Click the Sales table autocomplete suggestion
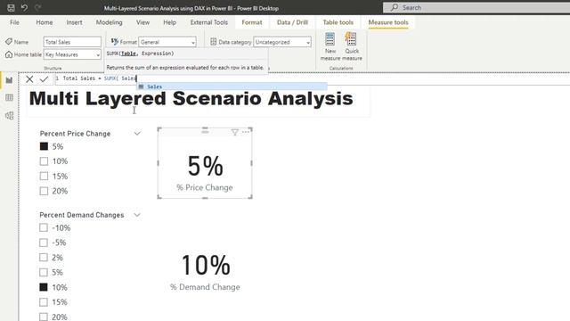The image size is (570, 321). click(232, 86)
